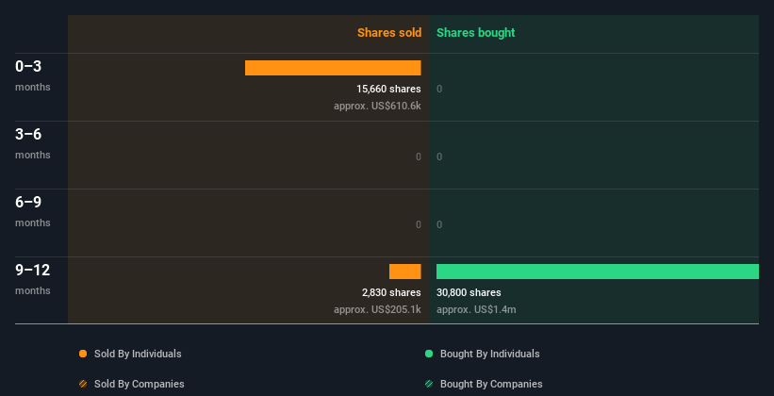This screenshot has width=774, height=396.
Task: Click the 9–12 months row label
Action: pos(33,279)
